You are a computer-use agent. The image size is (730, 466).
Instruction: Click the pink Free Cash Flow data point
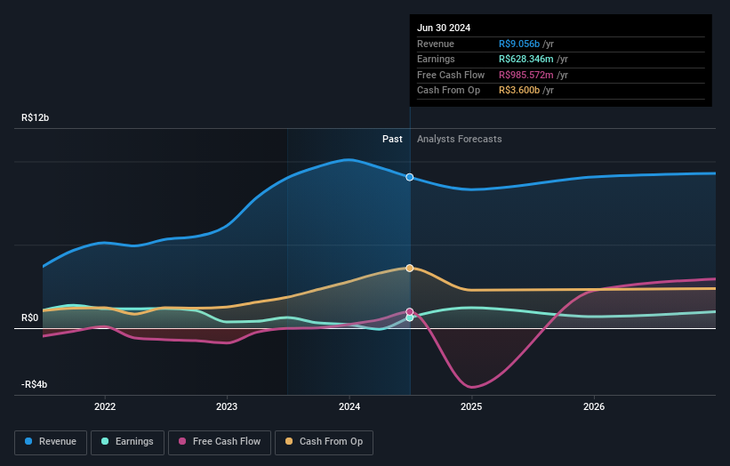(410, 312)
